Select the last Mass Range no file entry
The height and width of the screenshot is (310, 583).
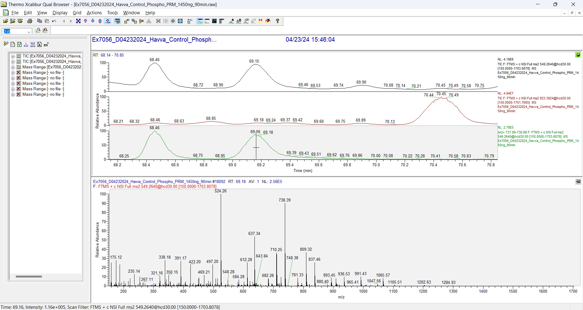(x=43, y=95)
